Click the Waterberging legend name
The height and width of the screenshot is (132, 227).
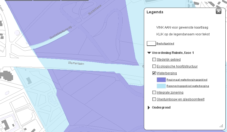[167, 73]
